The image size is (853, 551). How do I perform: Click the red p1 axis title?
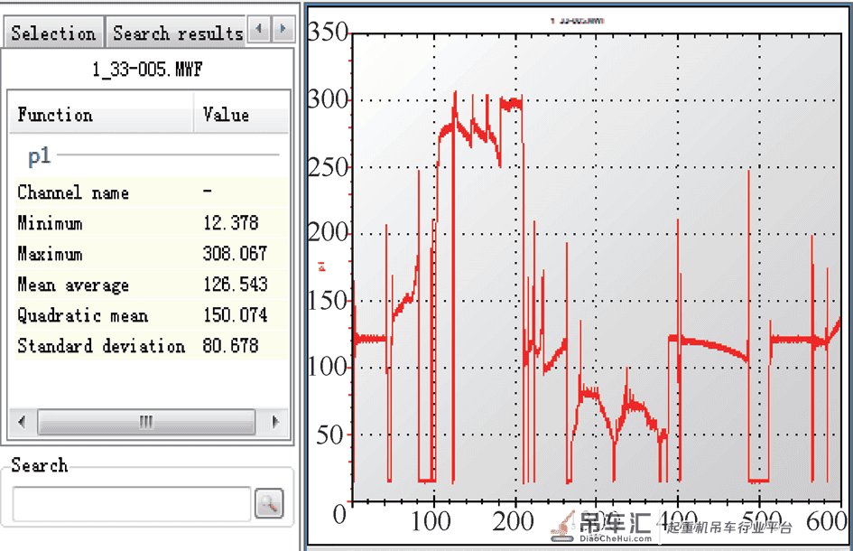321,266
